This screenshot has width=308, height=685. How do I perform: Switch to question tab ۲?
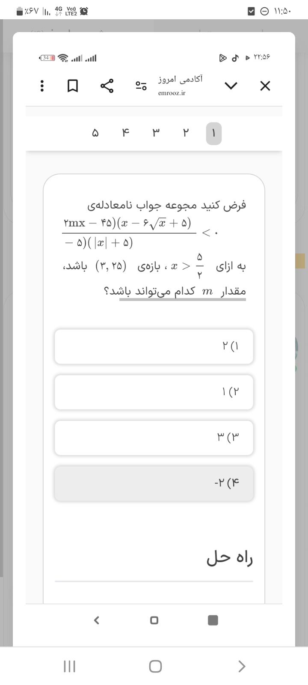coord(186,134)
